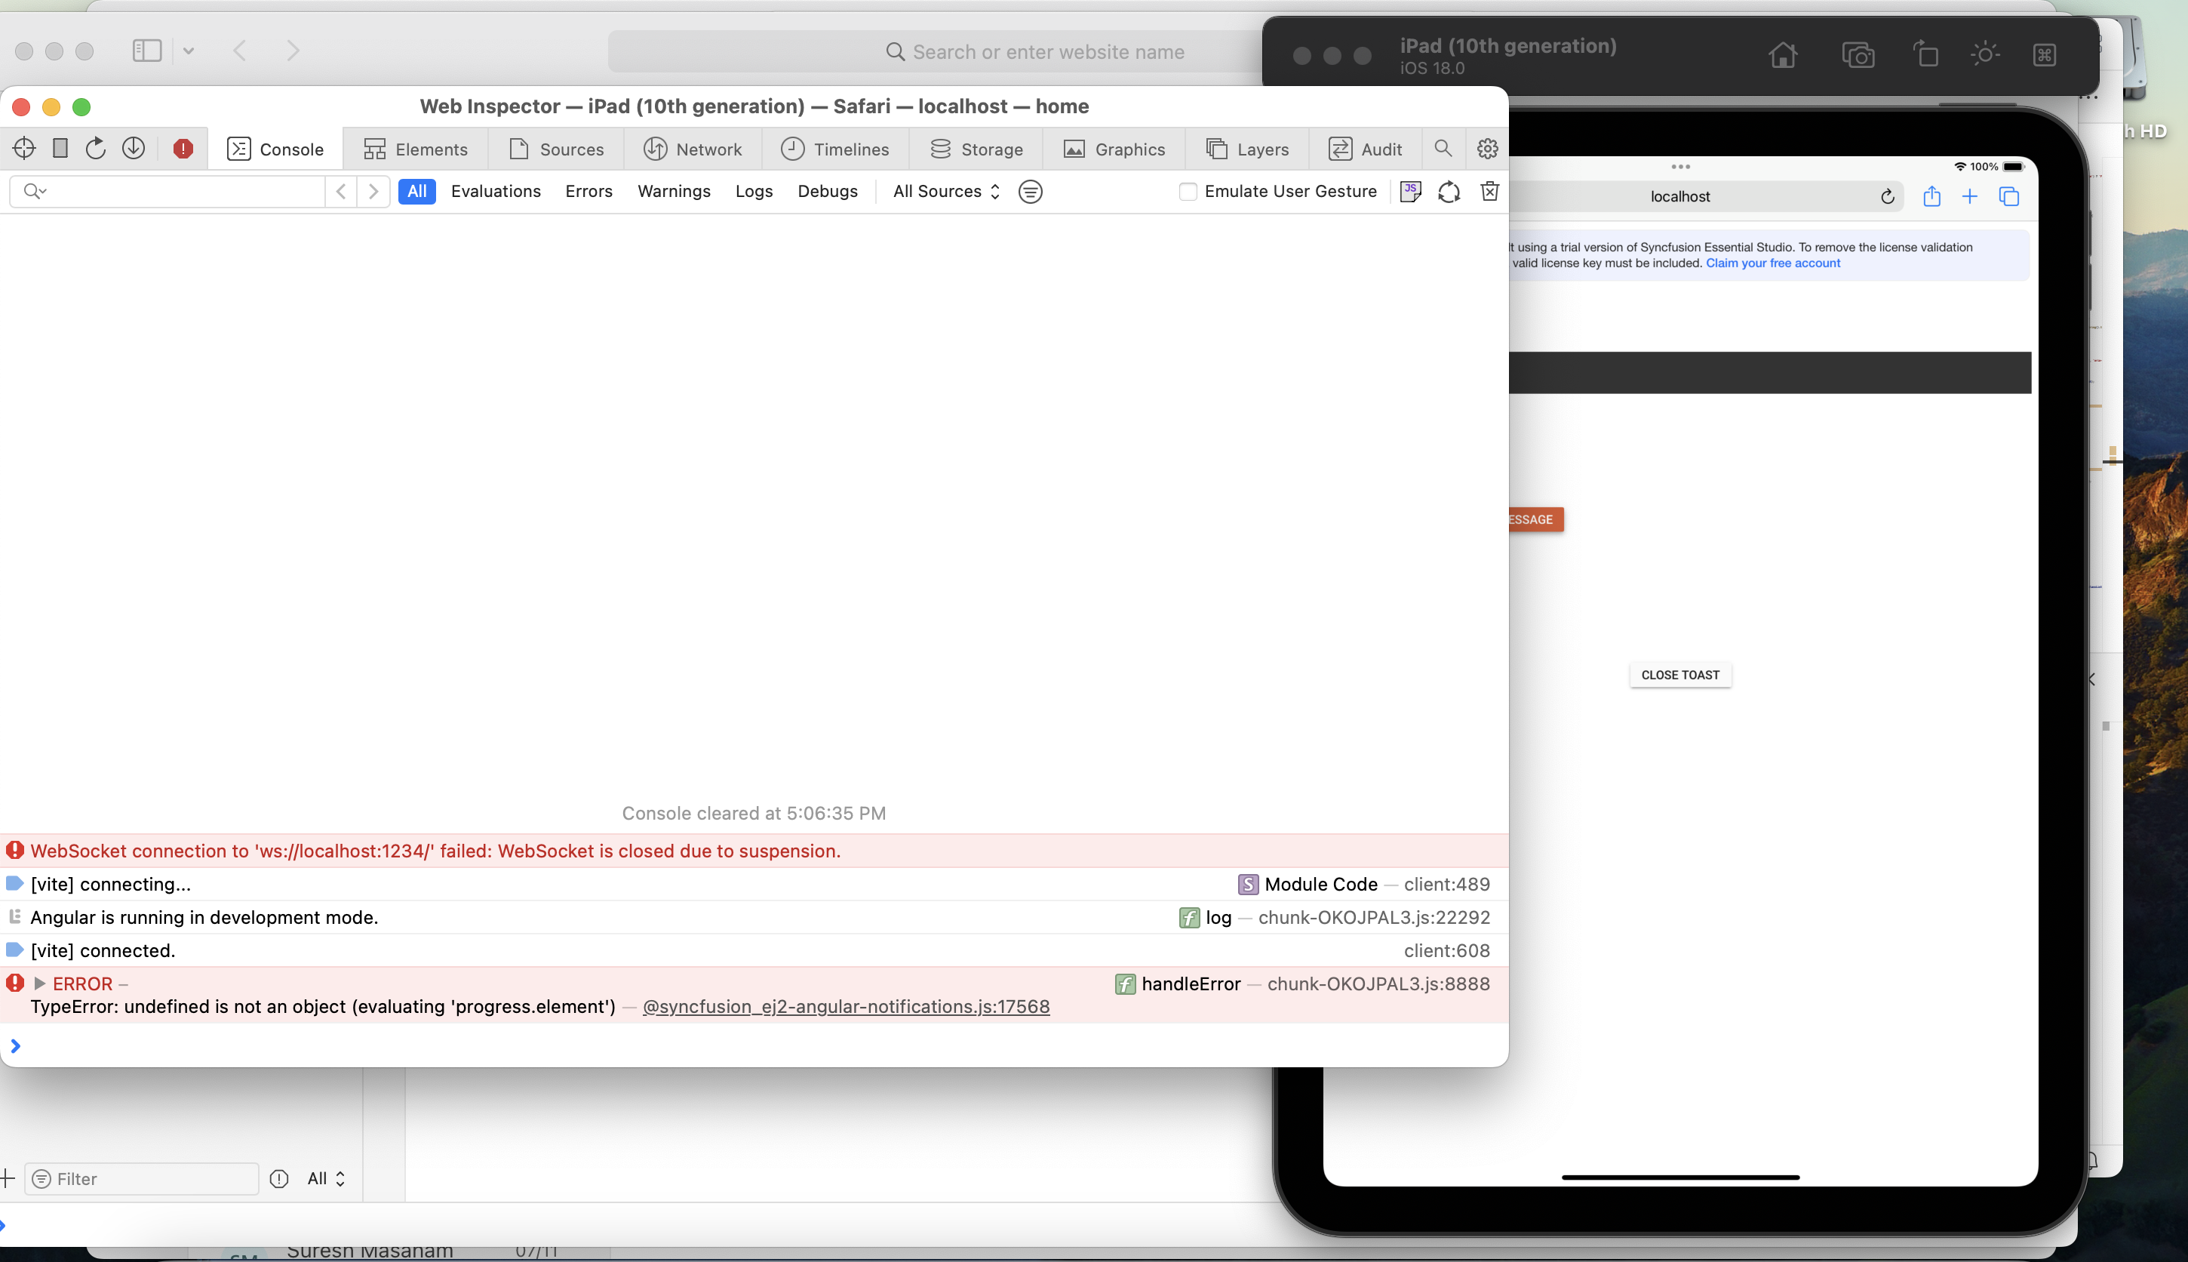Image resolution: width=2188 pixels, height=1262 pixels.
Task: Click Simulator keyboard command icon
Action: click(x=2044, y=55)
